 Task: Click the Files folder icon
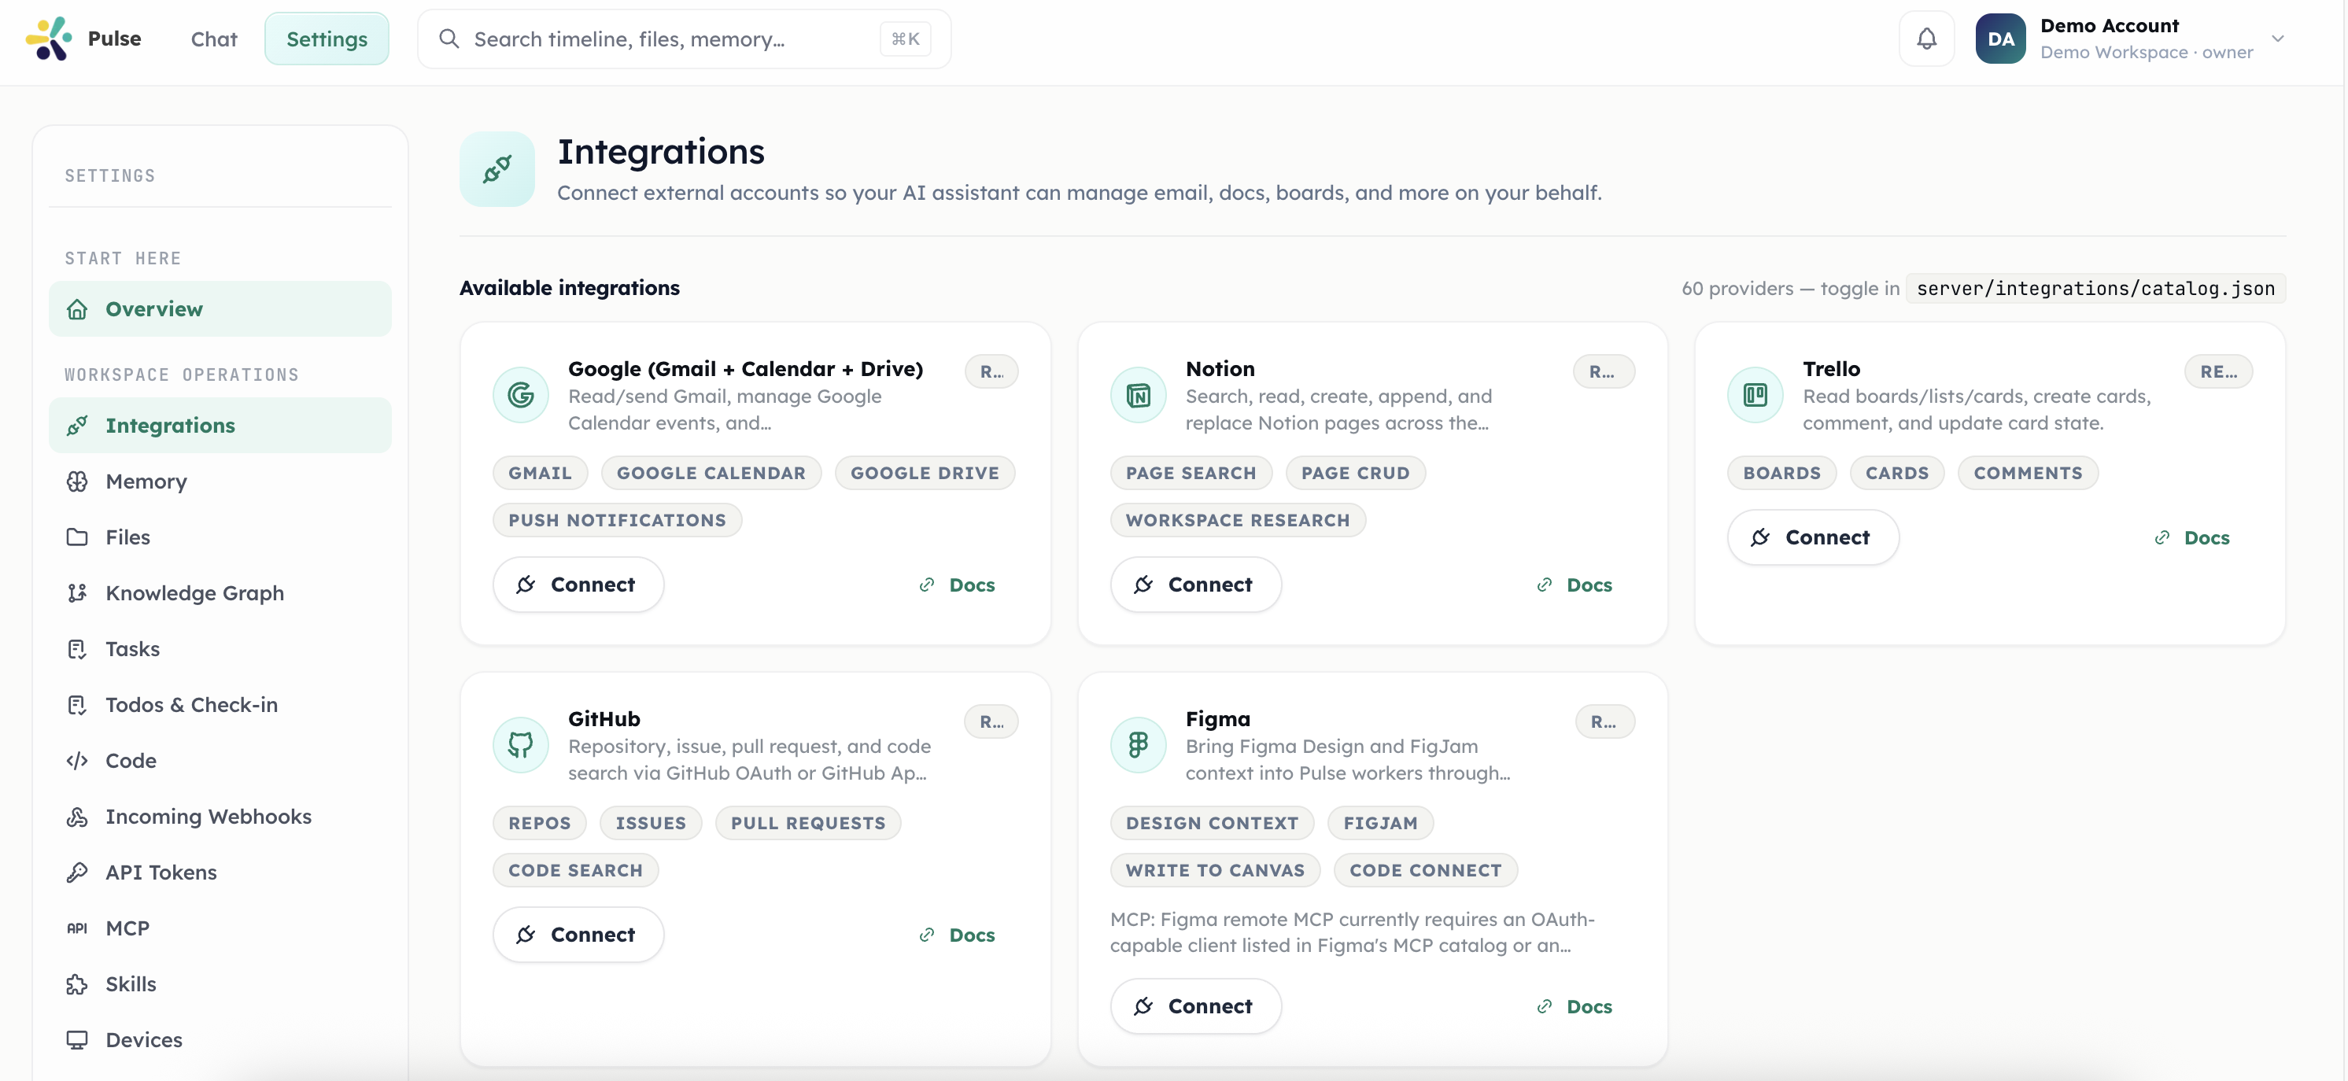[x=76, y=537]
